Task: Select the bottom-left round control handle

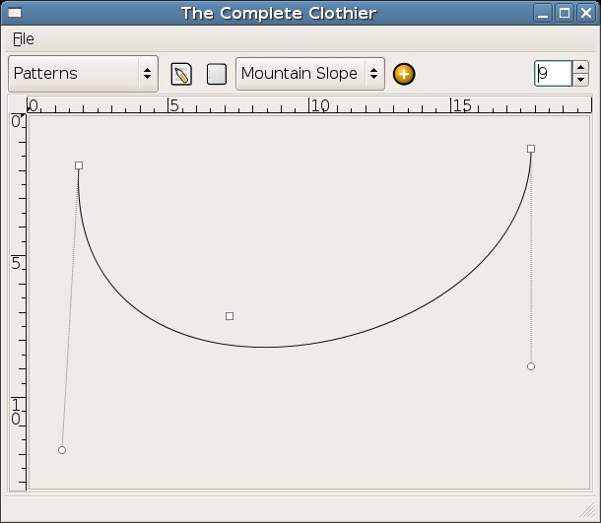Action: 62,450
